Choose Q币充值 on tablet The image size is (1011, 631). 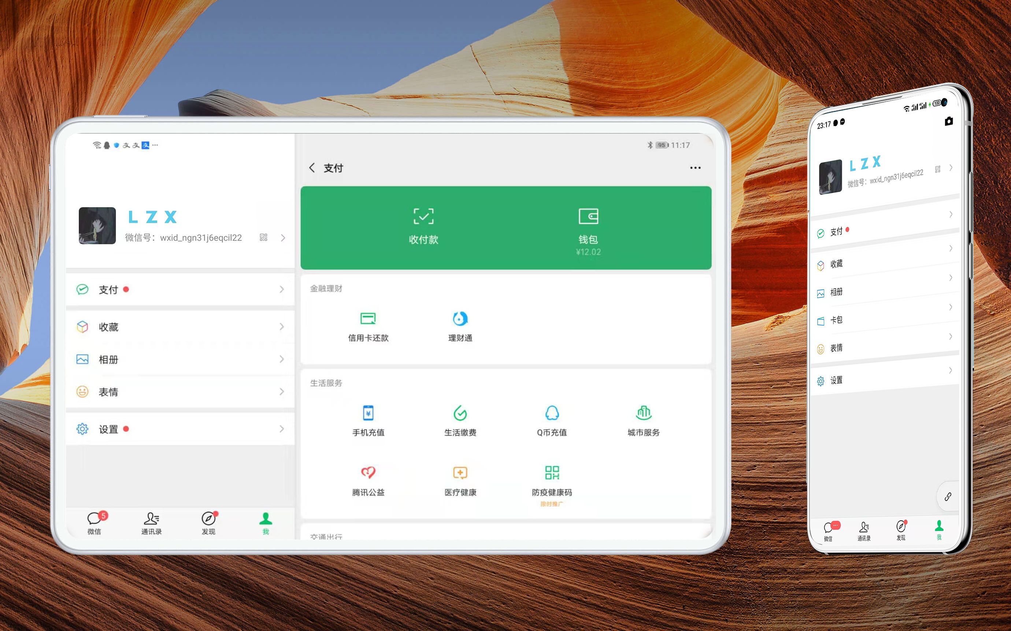(x=552, y=421)
